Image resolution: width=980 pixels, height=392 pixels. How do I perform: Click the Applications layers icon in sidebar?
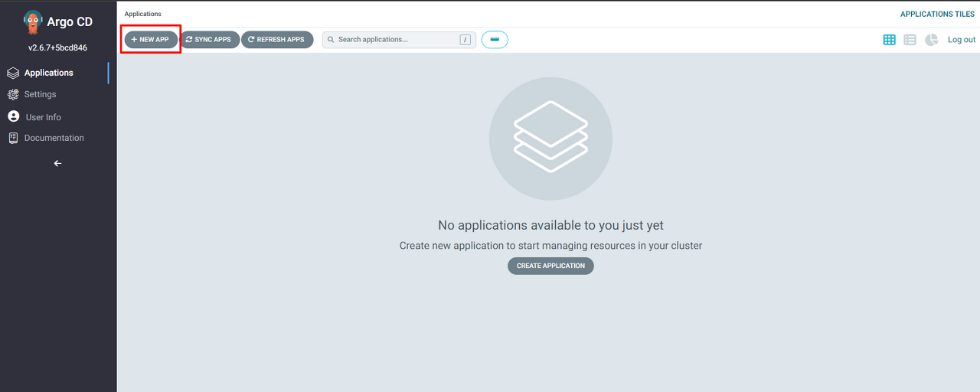click(13, 73)
